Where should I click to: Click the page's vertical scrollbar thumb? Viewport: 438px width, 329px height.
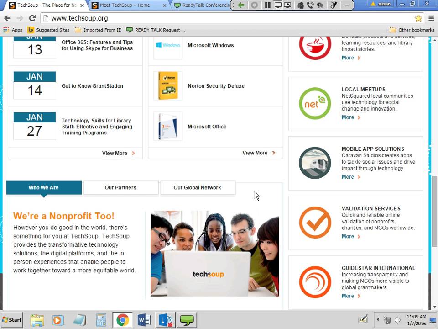[x=434, y=211]
